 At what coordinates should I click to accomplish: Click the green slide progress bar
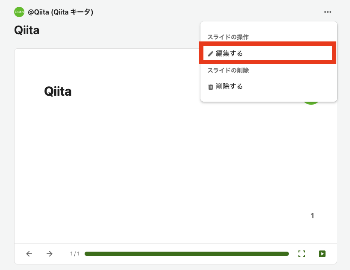click(x=187, y=254)
